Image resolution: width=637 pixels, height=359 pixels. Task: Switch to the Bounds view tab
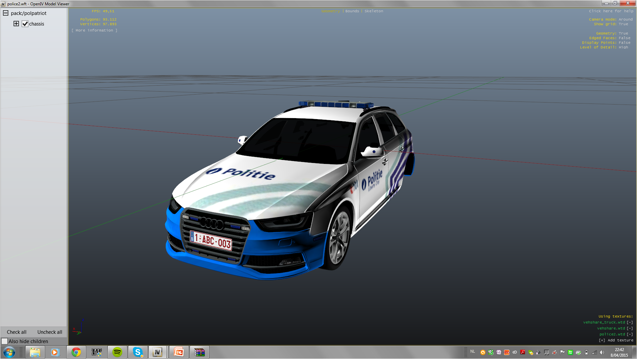pos(352,11)
